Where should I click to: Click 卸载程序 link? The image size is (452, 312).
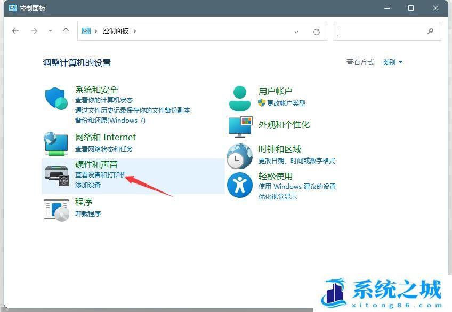tap(88, 214)
